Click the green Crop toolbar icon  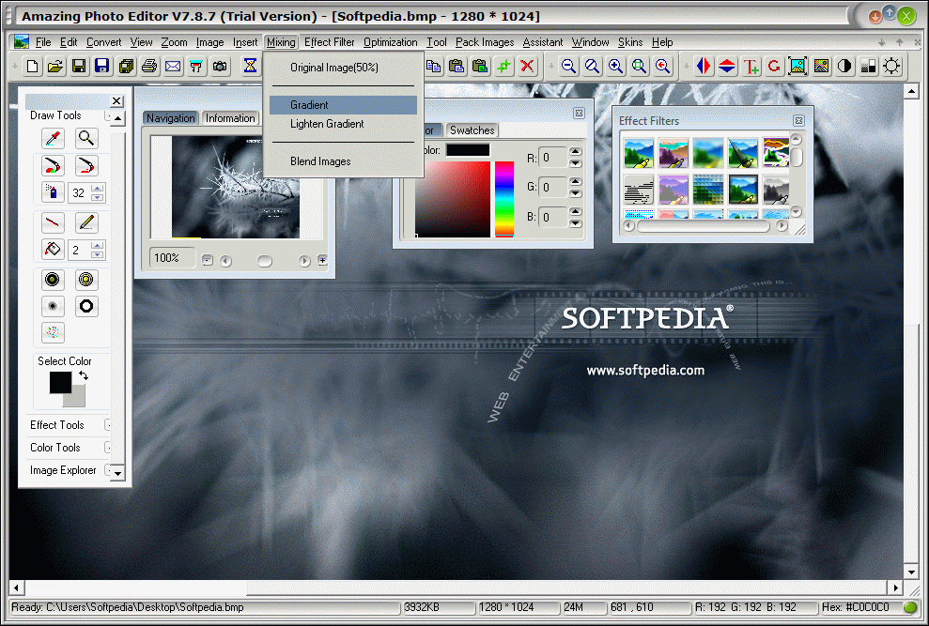(503, 66)
